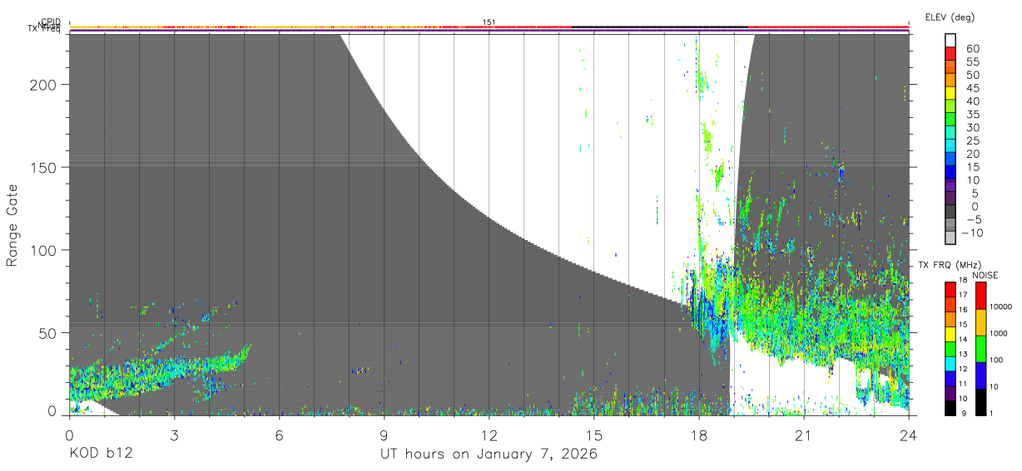Click the 'Range Gate' vertical axis title
1022x471 pixels.
click(12, 225)
